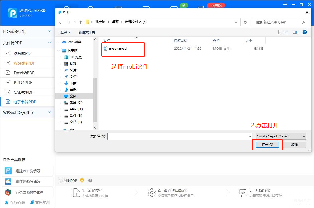Sort by 大小 column header

pos(249,40)
